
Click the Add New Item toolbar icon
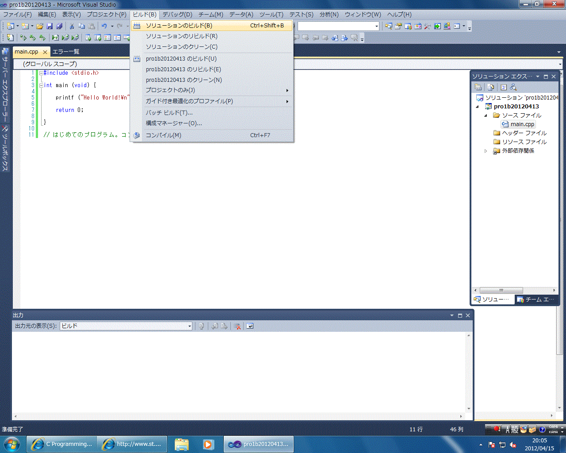pos(26,26)
